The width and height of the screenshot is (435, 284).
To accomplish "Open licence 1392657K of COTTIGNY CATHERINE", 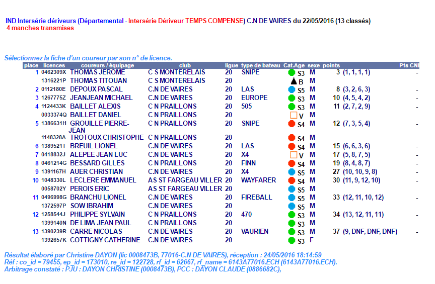I will click(54, 240).
